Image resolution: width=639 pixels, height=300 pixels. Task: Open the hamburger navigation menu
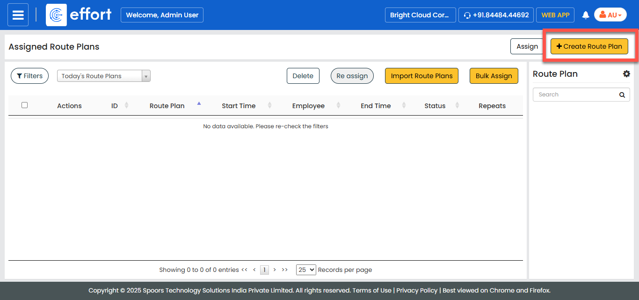[18, 15]
